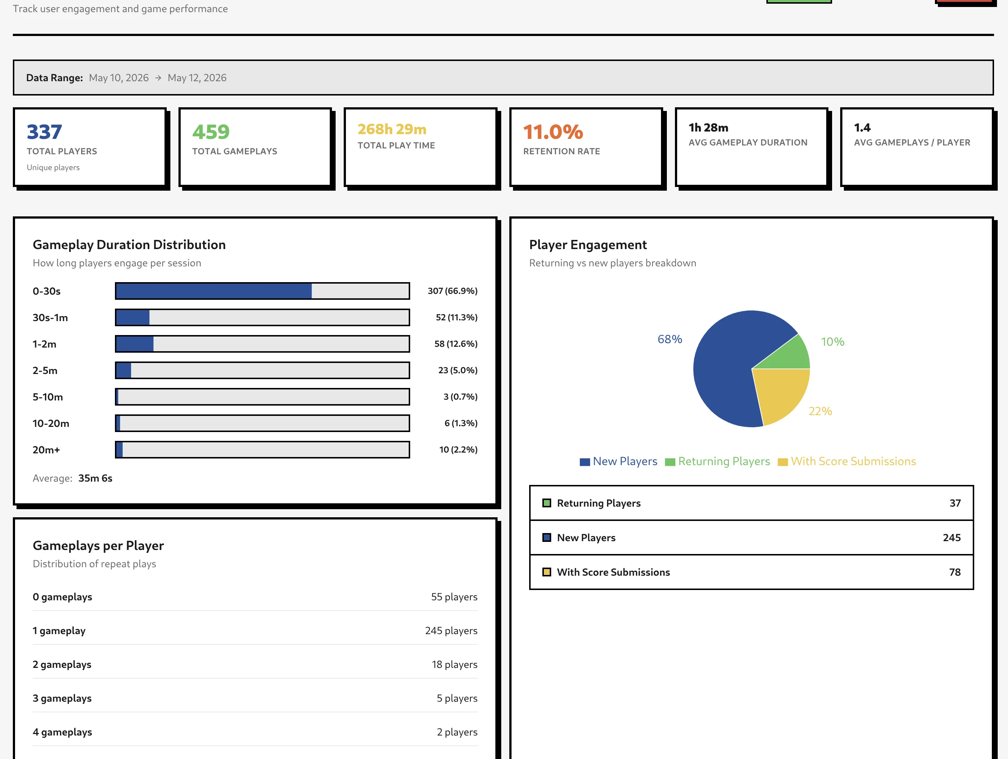This screenshot has height=759, width=1008.
Task: Click the 3 gameplays row
Action: 255,698
